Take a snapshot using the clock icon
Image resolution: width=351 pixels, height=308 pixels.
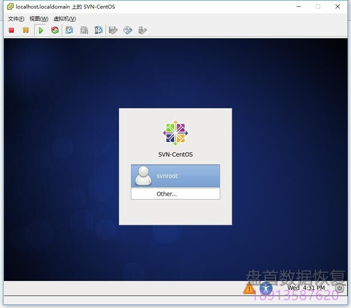[x=70, y=30]
